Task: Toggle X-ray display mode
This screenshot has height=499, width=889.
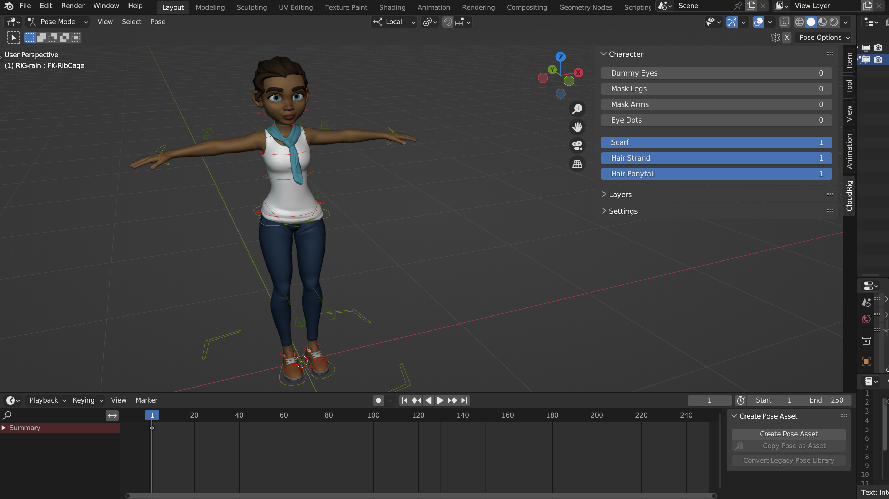Action: pyautogui.click(x=784, y=22)
